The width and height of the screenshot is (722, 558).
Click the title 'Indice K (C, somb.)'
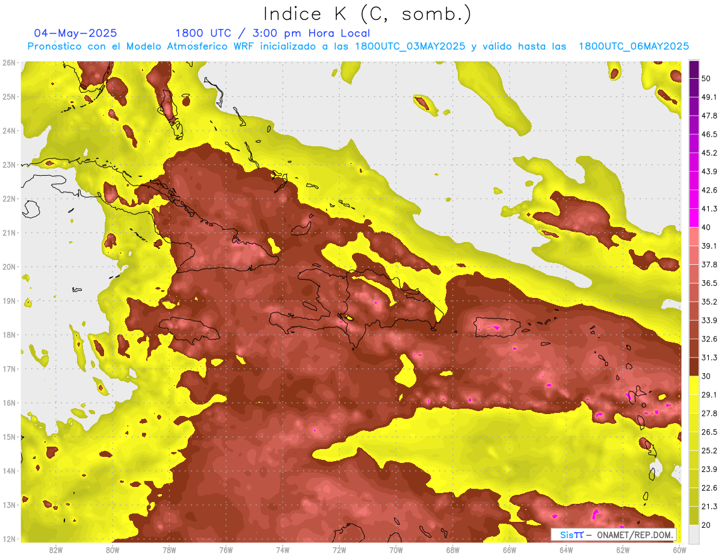[x=368, y=14]
